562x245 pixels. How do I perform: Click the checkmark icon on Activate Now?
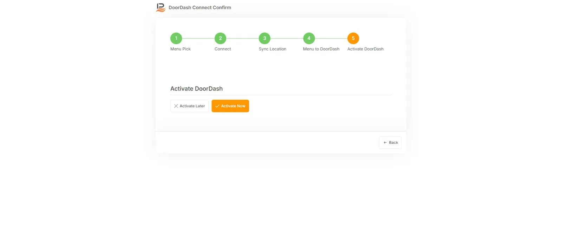[217, 106]
